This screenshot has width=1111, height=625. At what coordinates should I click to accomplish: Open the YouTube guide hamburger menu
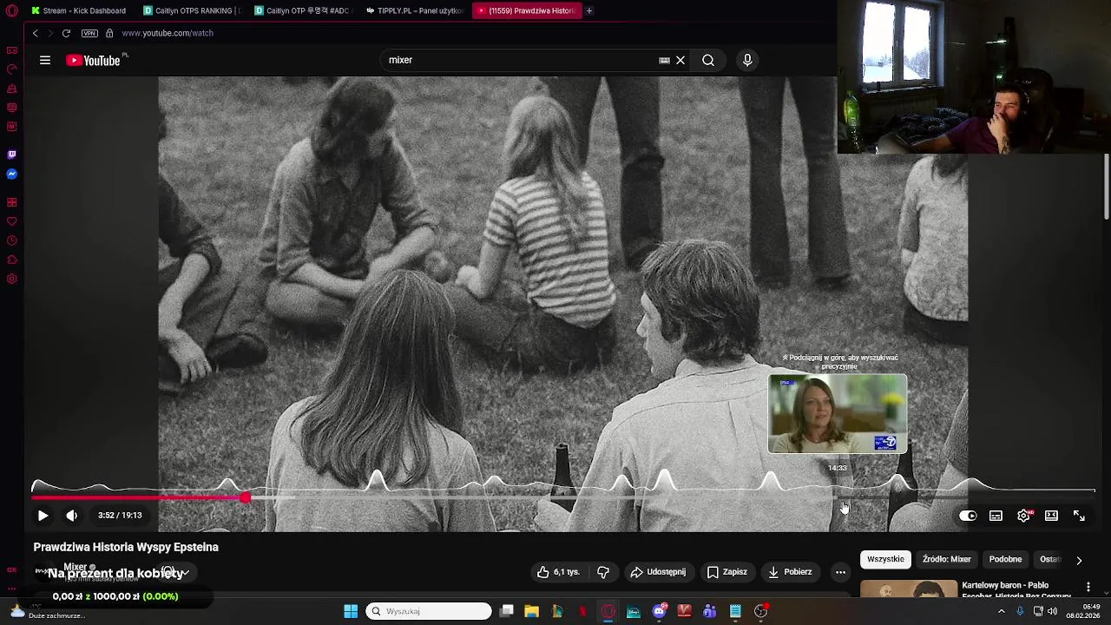(45, 60)
